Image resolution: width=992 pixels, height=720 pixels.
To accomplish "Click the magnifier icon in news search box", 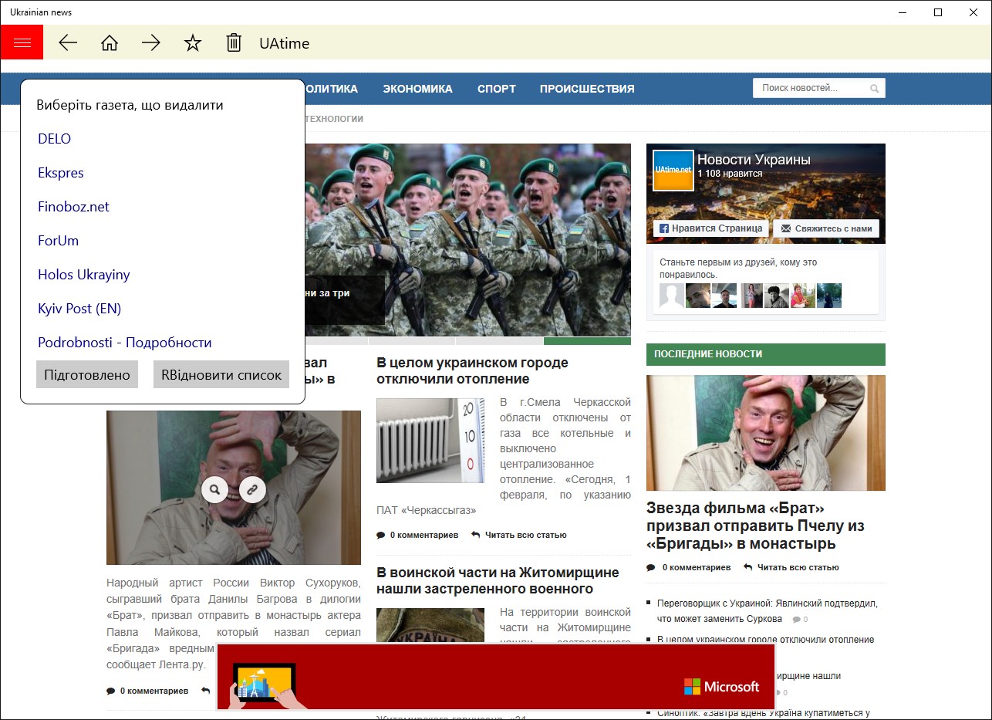I will coord(875,89).
